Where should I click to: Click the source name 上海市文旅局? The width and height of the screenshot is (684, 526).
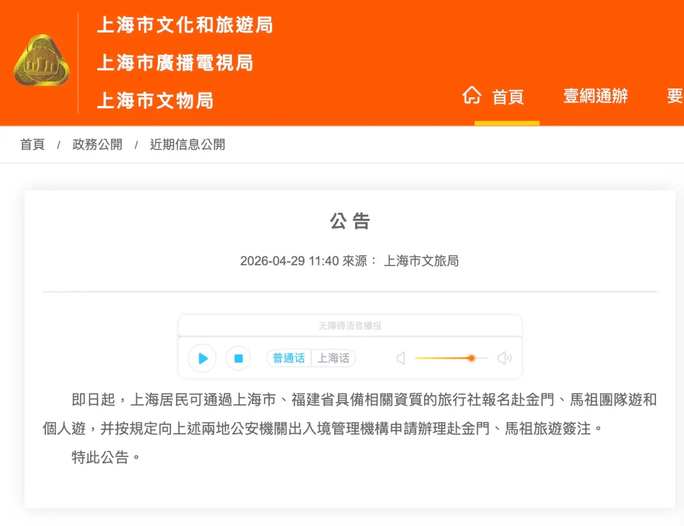coord(421,261)
